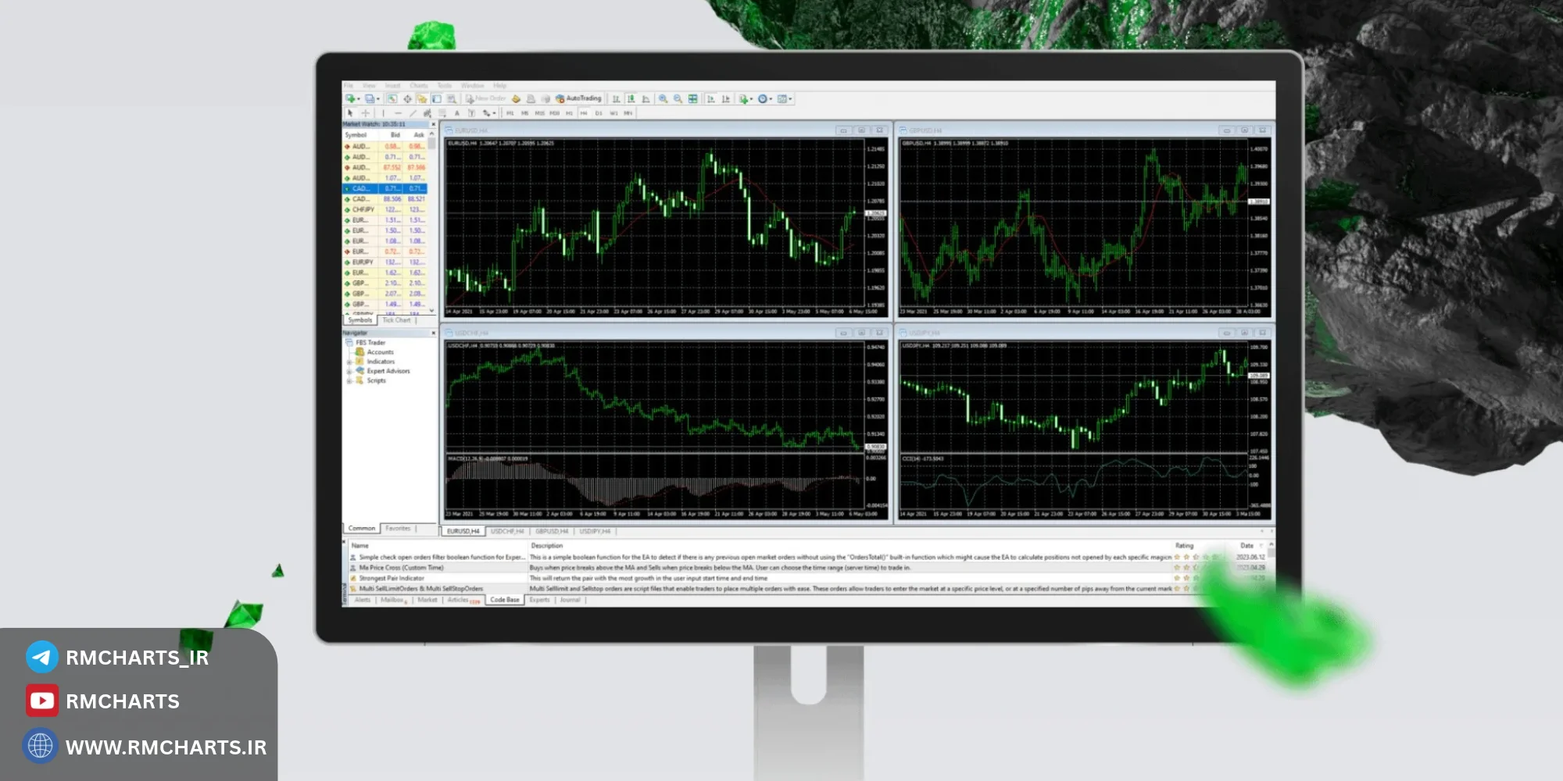Switch to Tick Chart tab in Market Watch
The height and width of the screenshot is (781, 1563).
pyautogui.click(x=396, y=320)
